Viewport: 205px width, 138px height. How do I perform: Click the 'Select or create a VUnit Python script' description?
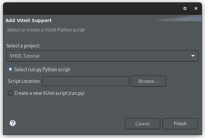(x=46, y=30)
